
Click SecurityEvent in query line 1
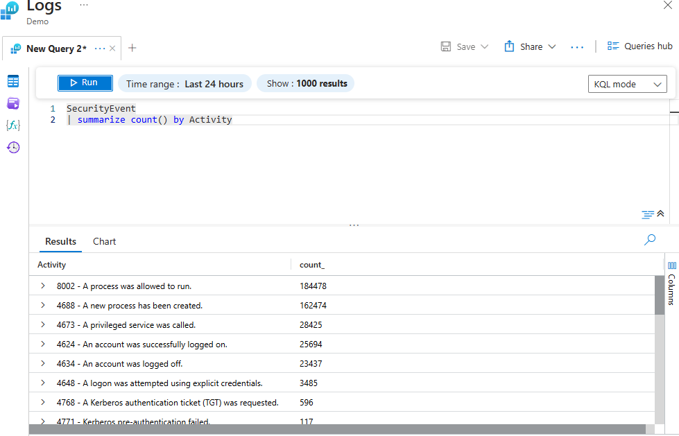(101, 108)
